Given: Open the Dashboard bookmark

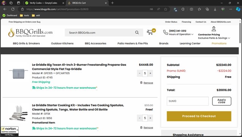Looking at the screenshot, I should pyautogui.click(x=10, y=16).
